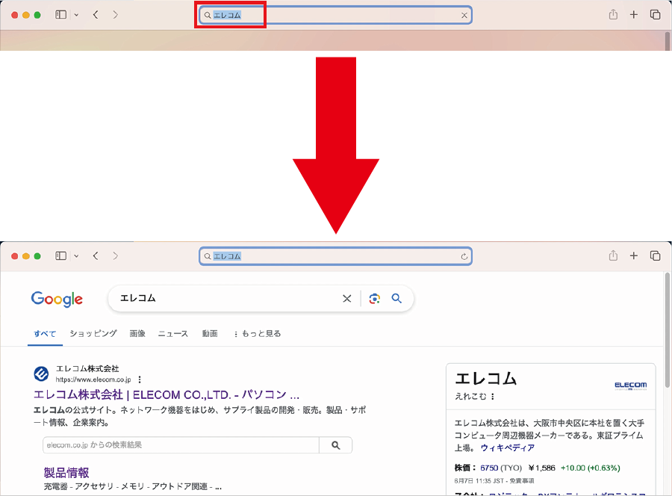Click address field containing エレコム in upper window
This screenshot has height=496, width=672.
(x=335, y=16)
